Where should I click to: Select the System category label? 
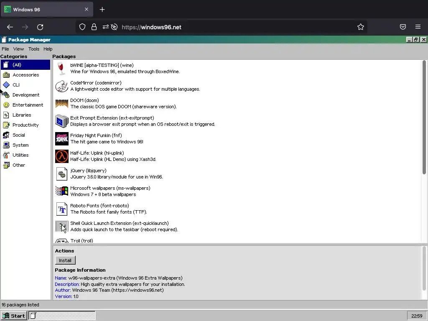20,145
